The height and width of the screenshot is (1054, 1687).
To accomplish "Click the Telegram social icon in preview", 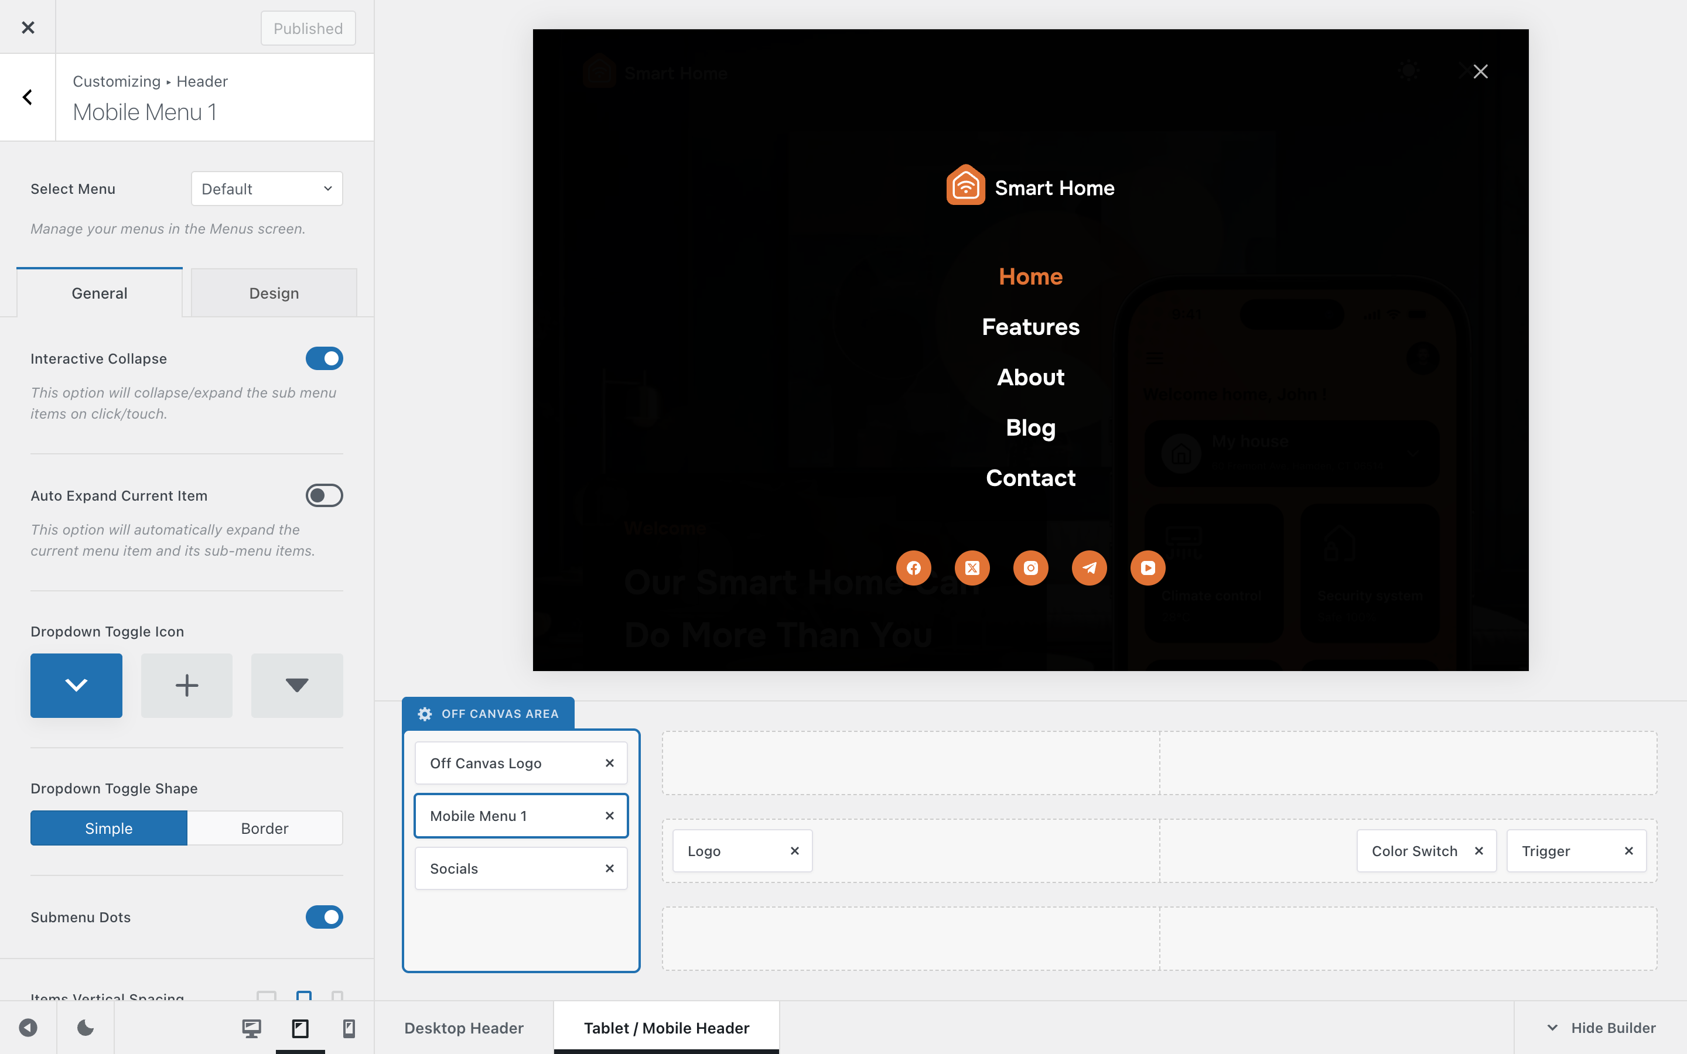I will tap(1089, 568).
